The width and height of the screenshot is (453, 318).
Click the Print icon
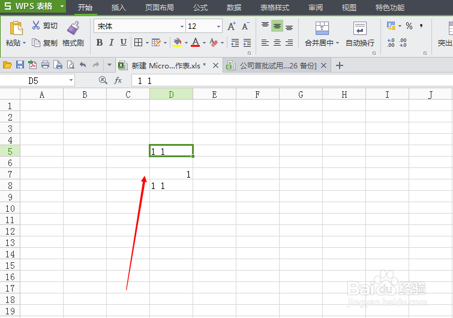tap(45, 65)
